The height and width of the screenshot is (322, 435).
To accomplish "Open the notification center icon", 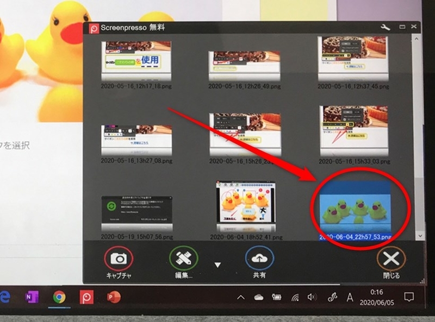I will pyautogui.click(x=409, y=297).
